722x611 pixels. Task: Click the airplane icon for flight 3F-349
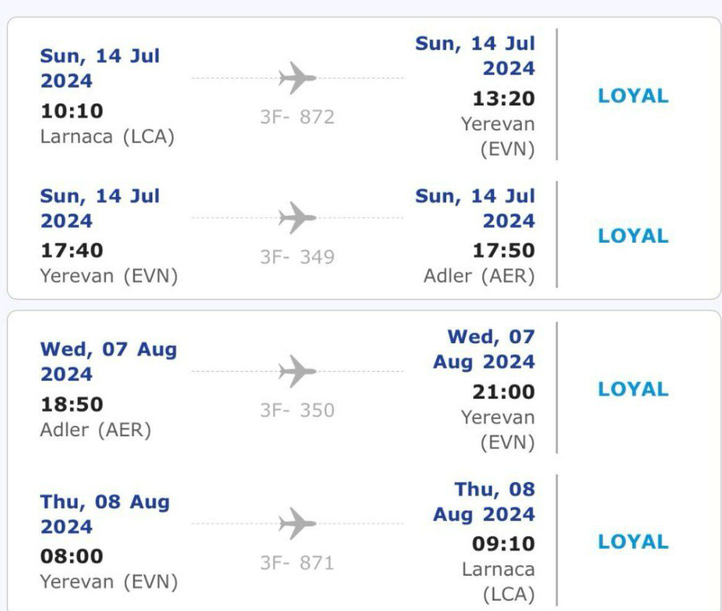(297, 218)
